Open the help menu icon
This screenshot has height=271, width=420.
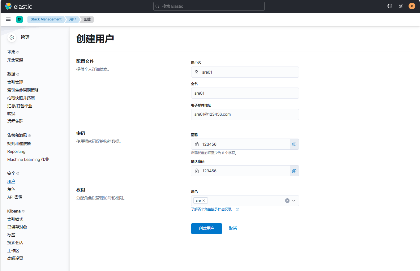390,6
